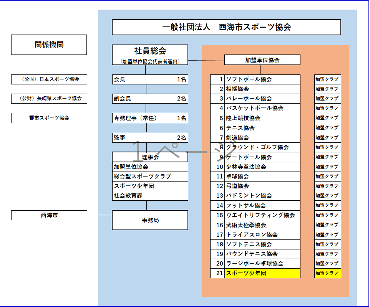This screenshot has width=370, height=307.
Task: Click 加盟クラブ beside ウエイトリフティング協会
Action: 327,215
